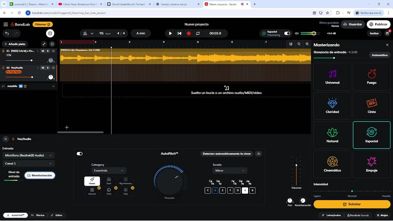The width and height of the screenshot is (393, 221).
Task: Toggle note D in the scale
Action: click(215, 190)
